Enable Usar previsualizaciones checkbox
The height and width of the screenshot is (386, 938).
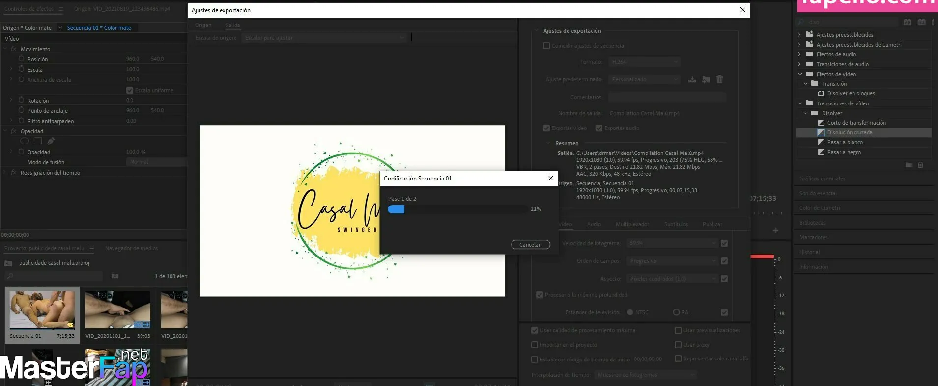pyautogui.click(x=678, y=330)
